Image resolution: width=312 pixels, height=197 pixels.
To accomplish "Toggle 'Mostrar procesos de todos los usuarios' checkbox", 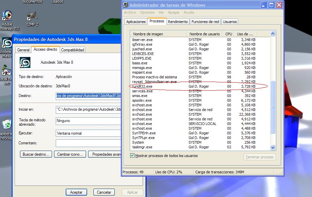I will click(x=132, y=155).
